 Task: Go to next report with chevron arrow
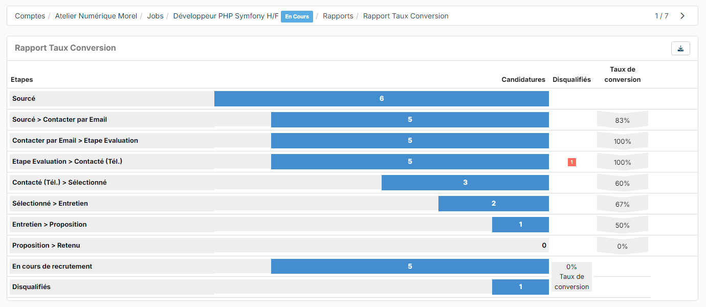coord(682,16)
